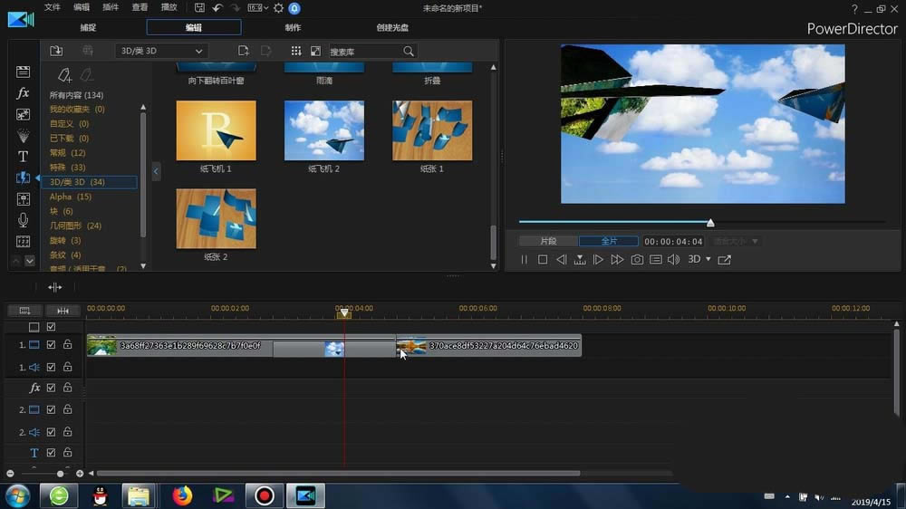906x509 pixels.
Task: Open the Voice-Over Recording microphone icon
Action: pos(23,220)
